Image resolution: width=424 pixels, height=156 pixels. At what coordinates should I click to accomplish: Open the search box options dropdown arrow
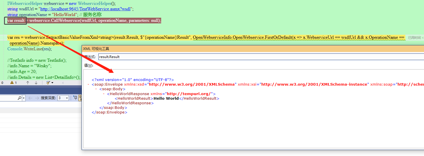[24, 98]
